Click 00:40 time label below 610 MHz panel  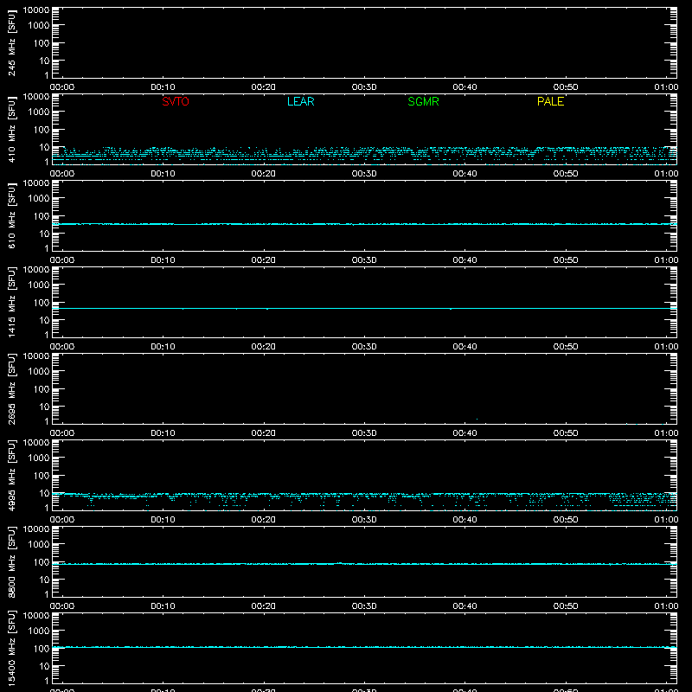click(x=465, y=260)
